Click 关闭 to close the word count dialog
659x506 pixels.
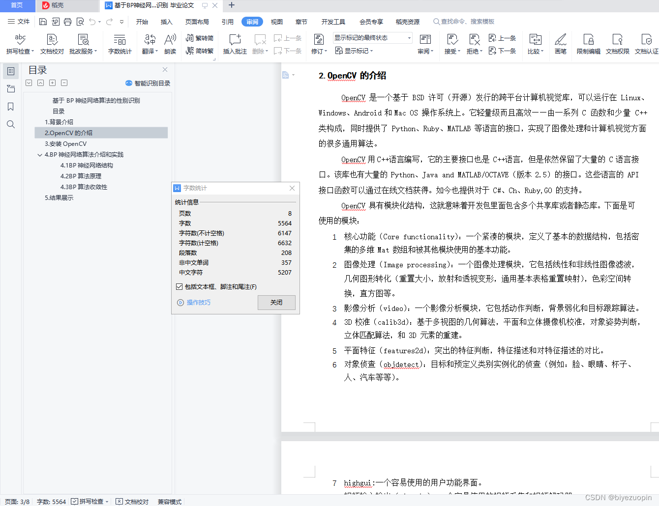click(276, 303)
